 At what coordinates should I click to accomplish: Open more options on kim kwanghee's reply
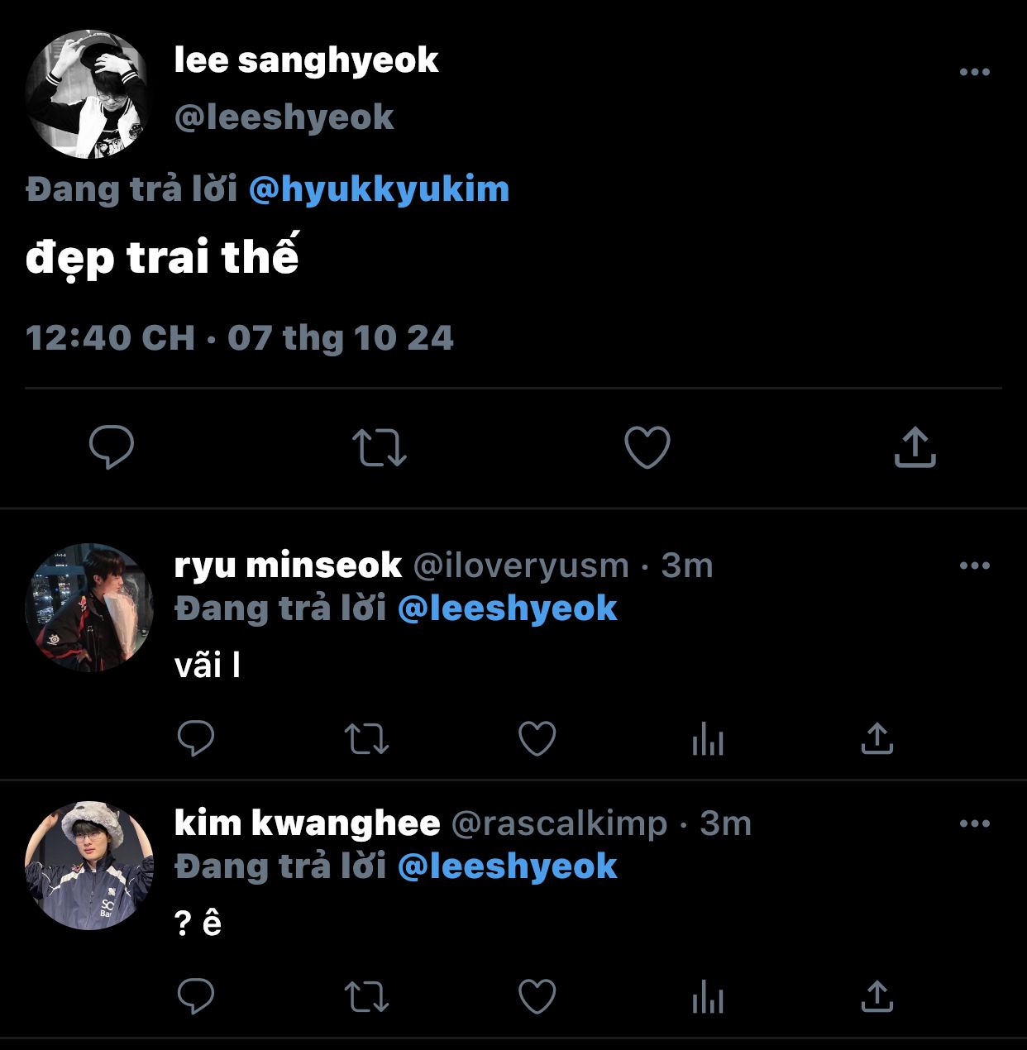(x=975, y=823)
